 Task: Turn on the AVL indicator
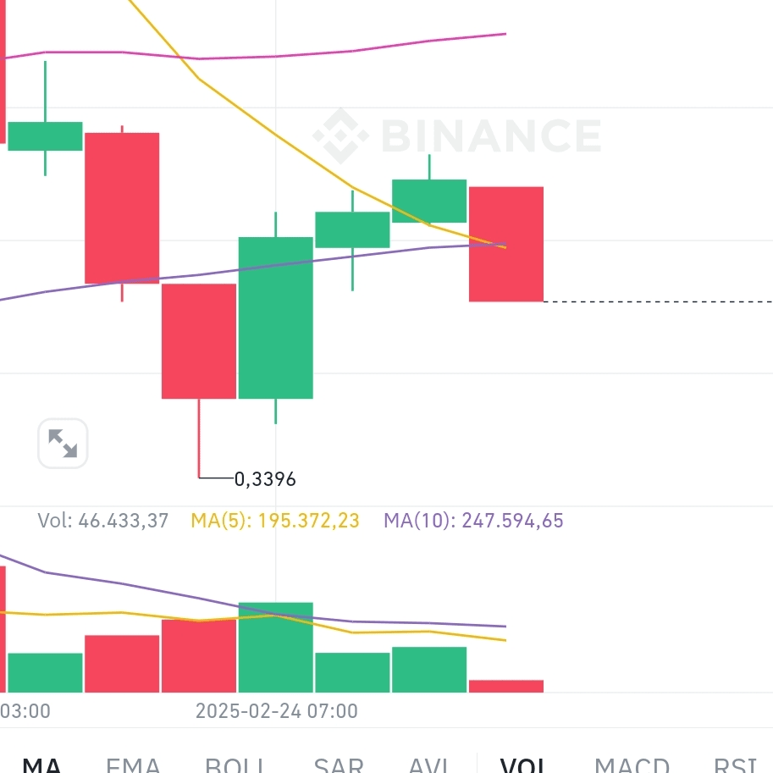tap(429, 765)
